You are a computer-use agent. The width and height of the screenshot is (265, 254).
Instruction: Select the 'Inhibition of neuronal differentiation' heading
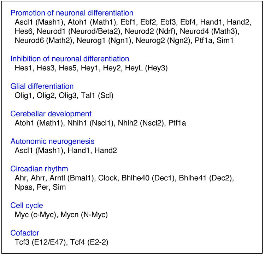tap(70, 59)
